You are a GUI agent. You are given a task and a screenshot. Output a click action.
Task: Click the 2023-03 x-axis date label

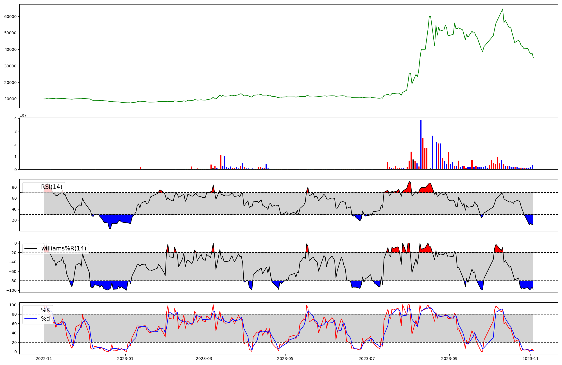point(204,359)
